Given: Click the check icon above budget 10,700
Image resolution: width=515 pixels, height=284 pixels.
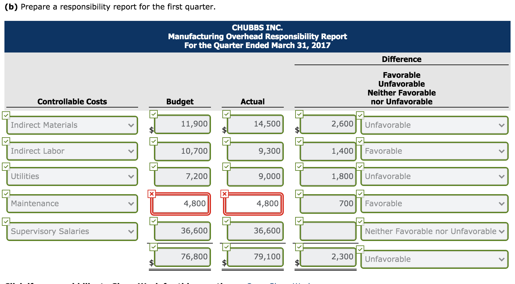Looking at the screenshot, I should 154,141.
